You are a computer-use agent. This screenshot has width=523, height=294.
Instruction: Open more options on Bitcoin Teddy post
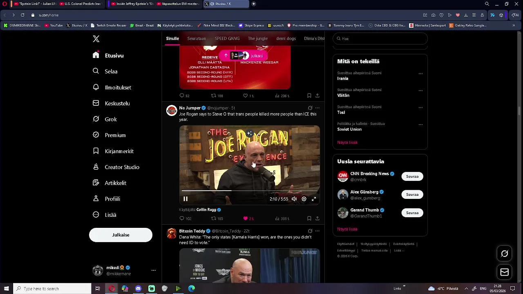click(317, 231)
